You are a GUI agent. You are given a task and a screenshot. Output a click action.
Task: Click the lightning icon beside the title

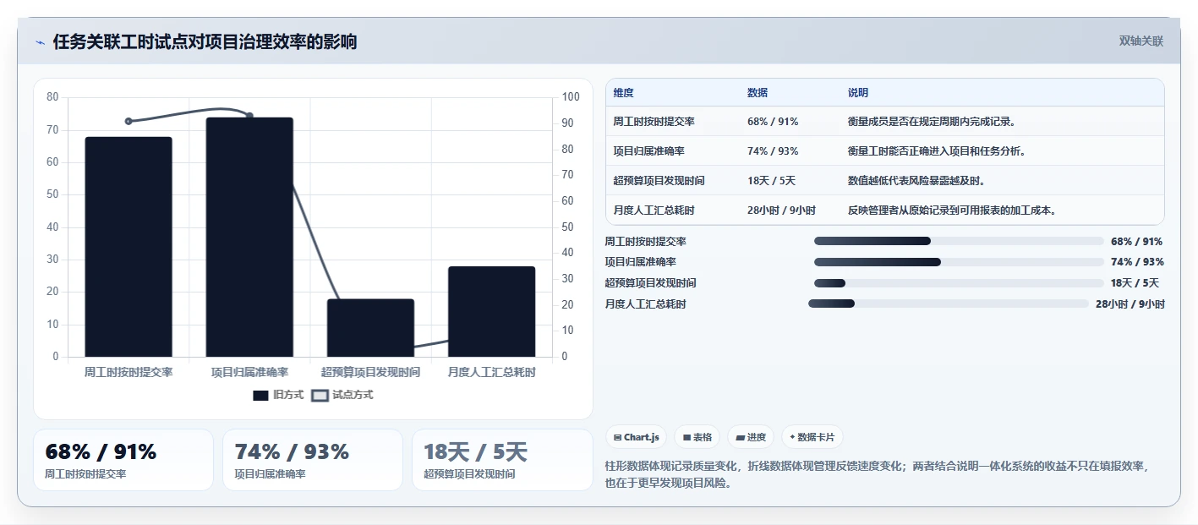[x=40, y=42]
